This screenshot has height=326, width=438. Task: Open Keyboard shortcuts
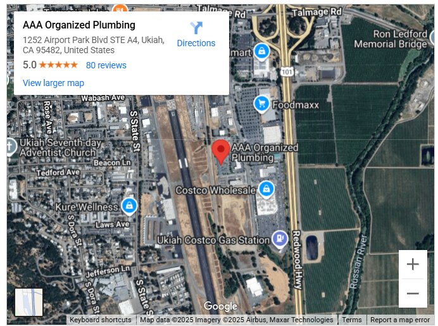coord(101,320)
